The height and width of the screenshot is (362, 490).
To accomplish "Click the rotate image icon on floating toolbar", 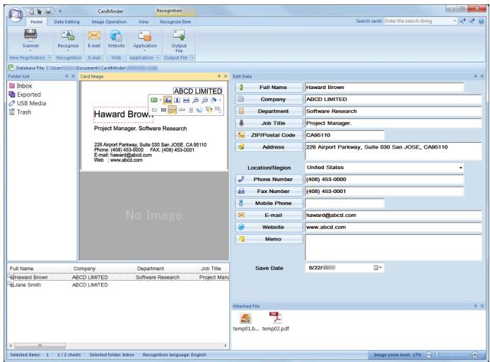I will click(x=199, y=110).
